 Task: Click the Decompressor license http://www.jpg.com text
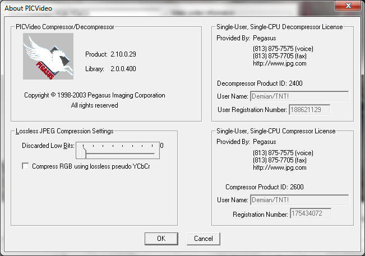coord(280,63)
